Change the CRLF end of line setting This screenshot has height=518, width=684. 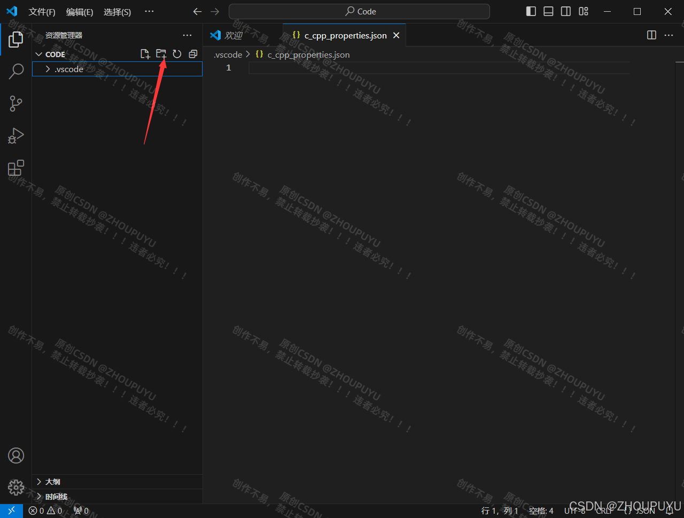point(604,511)
